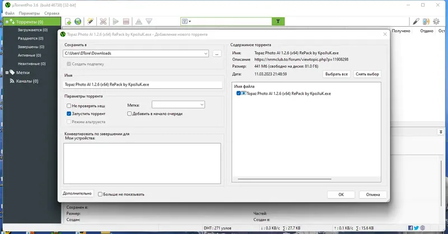
Task: Confirm with the OK button
Action: tap(341, 194)
